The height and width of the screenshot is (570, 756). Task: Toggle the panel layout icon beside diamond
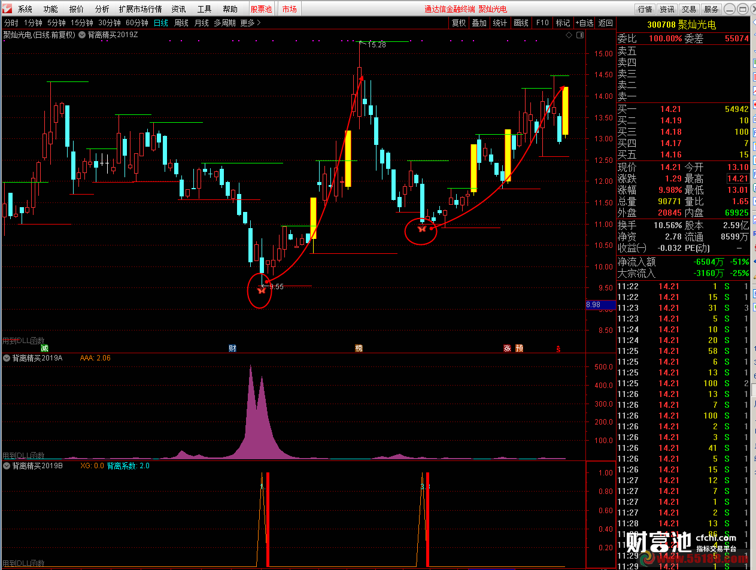click(x=579, y=35)
